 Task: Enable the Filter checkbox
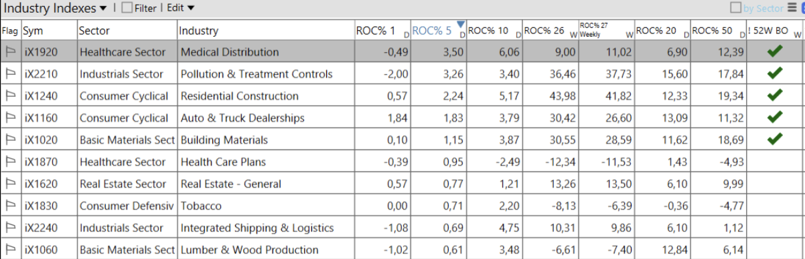tap(127, 8)
